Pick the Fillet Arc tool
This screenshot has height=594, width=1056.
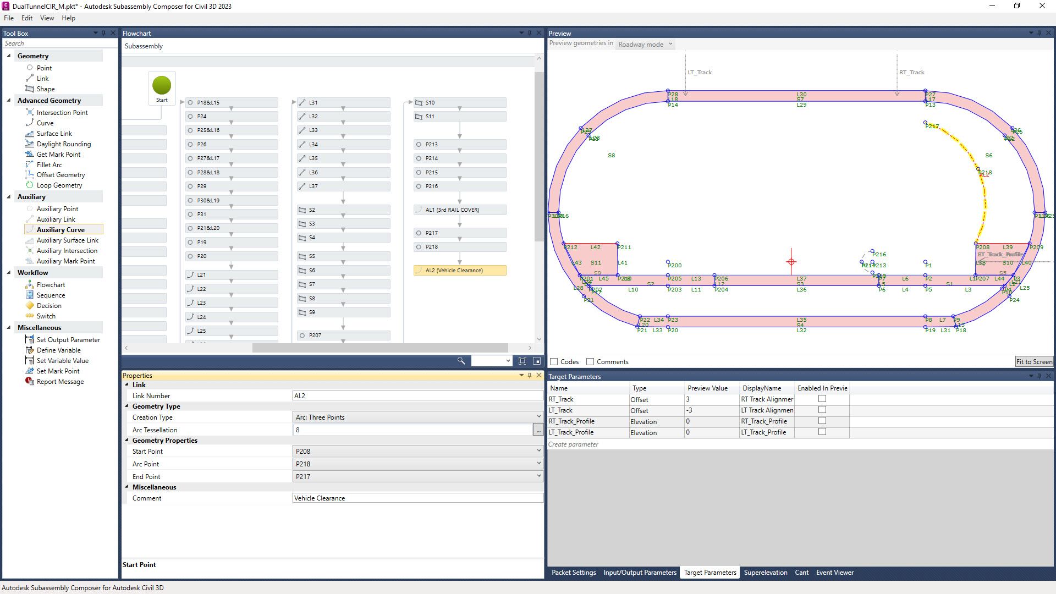coord(49,165)
